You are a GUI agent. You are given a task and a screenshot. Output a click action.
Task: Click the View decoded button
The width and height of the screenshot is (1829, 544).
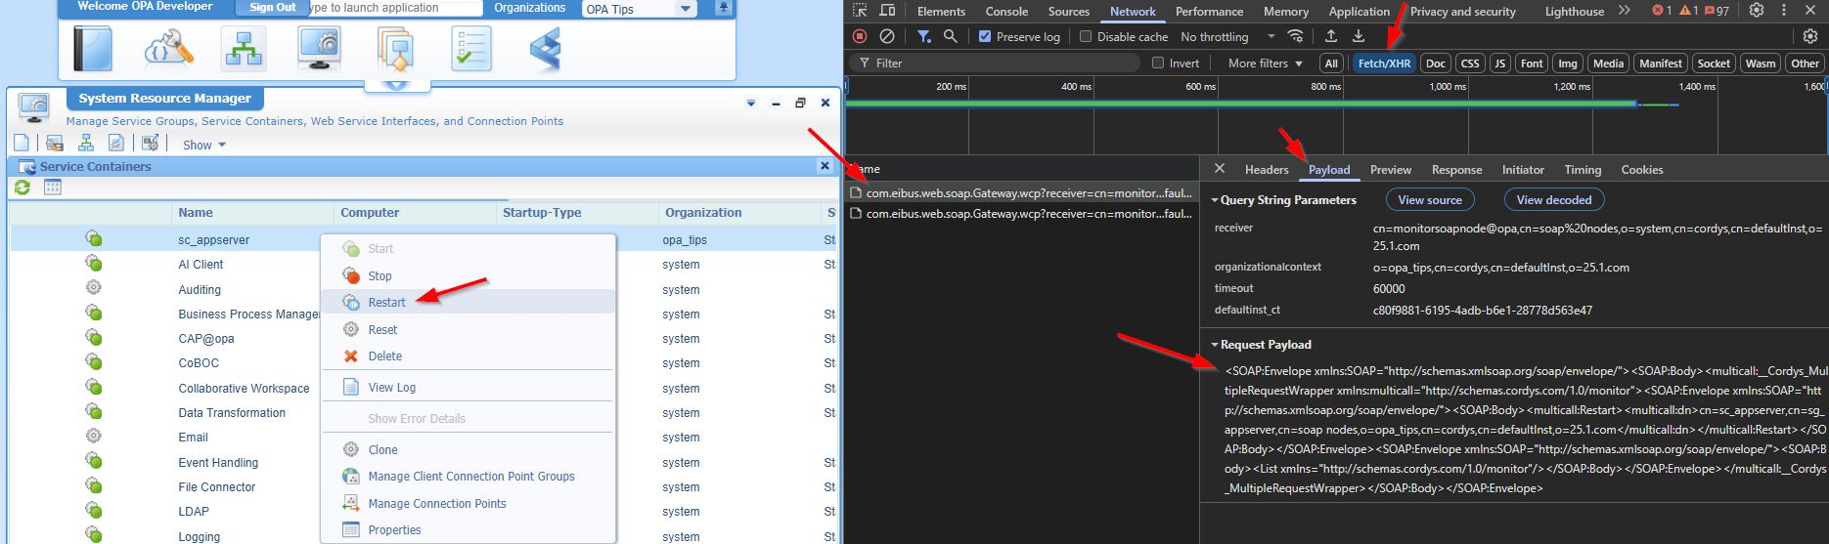point(1553,200)
